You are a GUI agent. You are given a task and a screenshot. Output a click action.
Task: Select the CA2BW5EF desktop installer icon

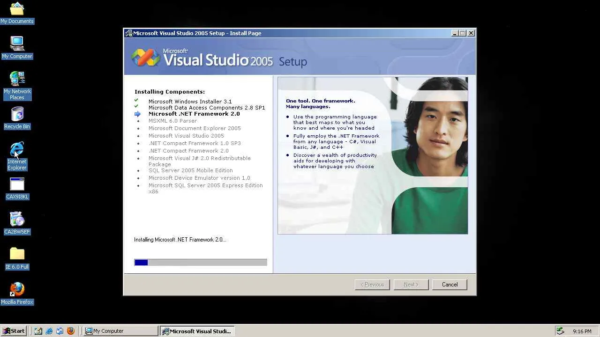click(17, 223)
